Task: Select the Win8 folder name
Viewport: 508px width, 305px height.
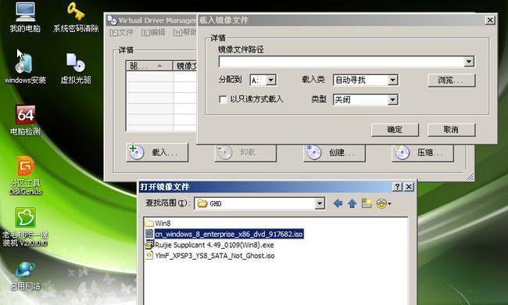Action: tap(163, 223)
